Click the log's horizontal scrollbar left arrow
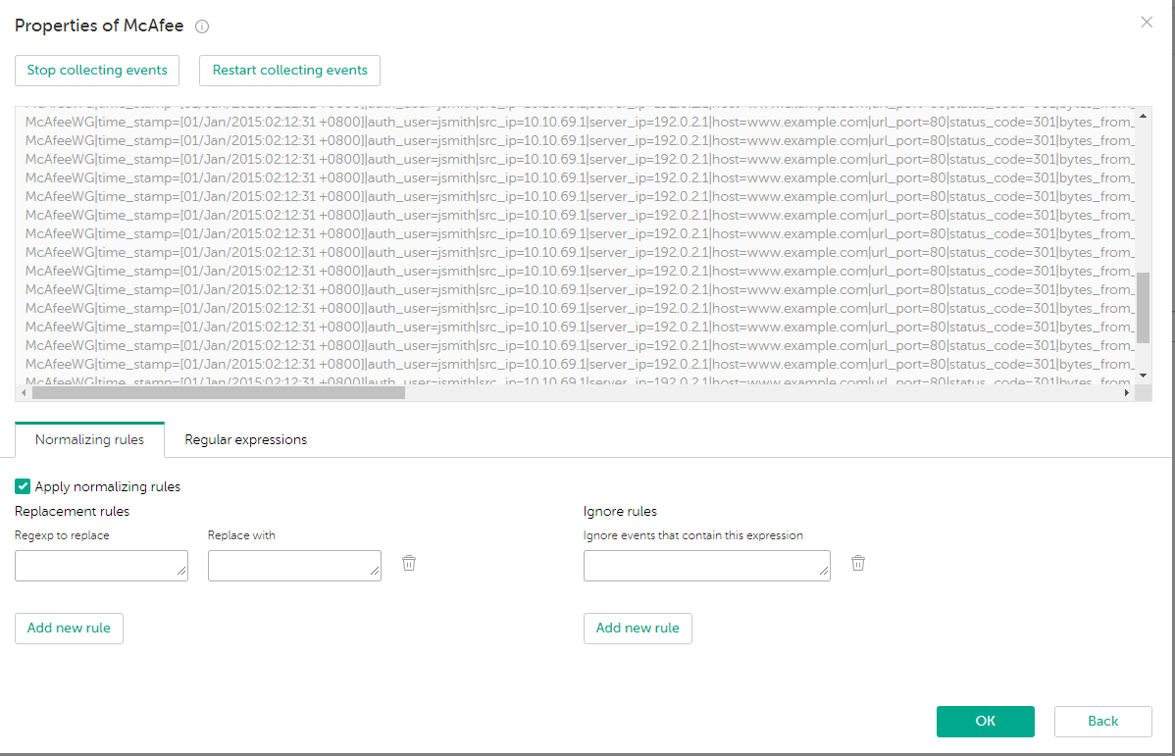Screen dimensions: 1175x756 [24, 392]
